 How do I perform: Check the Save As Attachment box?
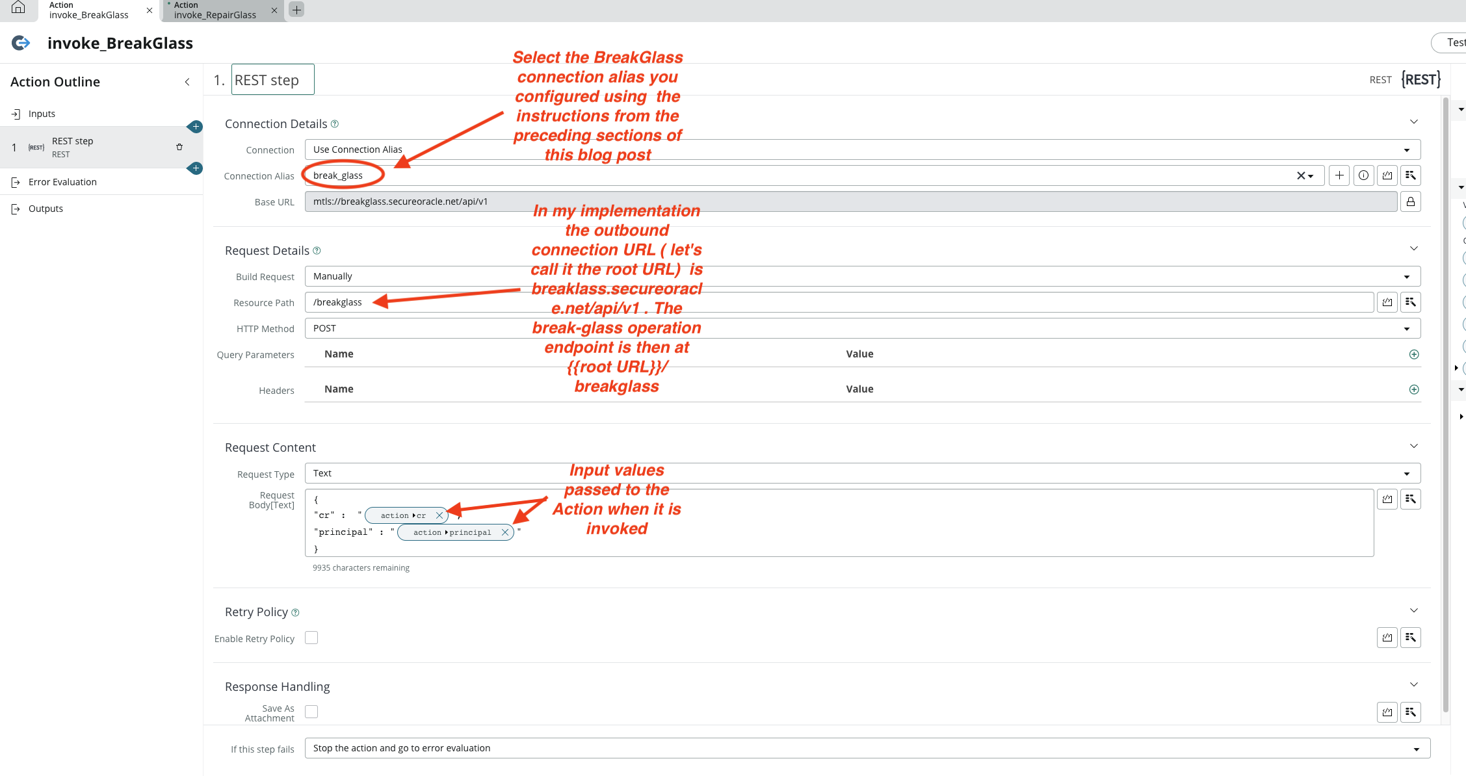[311, 712]
